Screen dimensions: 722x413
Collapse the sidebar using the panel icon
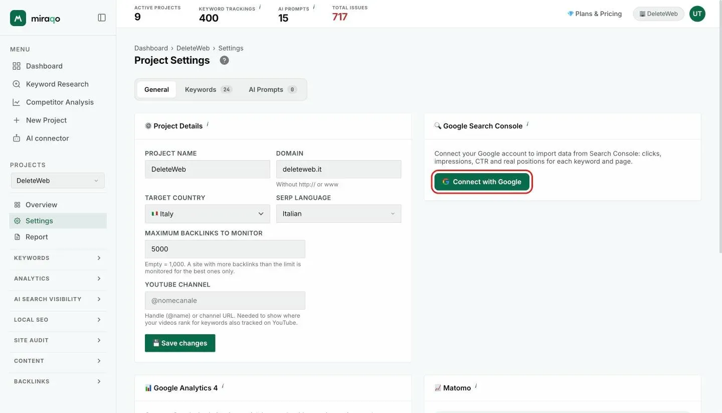tap(102, 18)
